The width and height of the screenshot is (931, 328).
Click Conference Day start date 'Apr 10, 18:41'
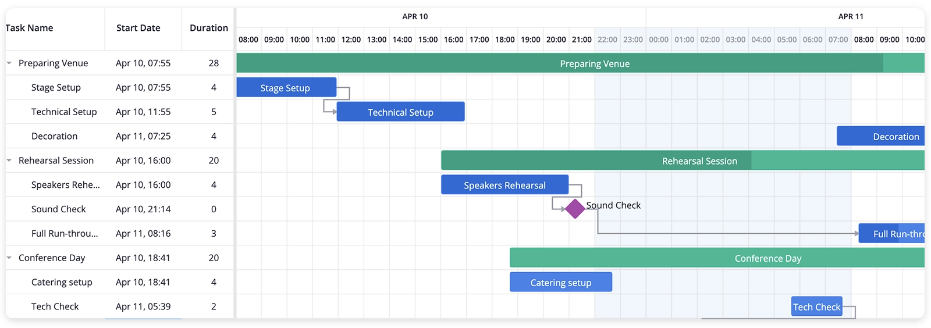pos(143,258)
